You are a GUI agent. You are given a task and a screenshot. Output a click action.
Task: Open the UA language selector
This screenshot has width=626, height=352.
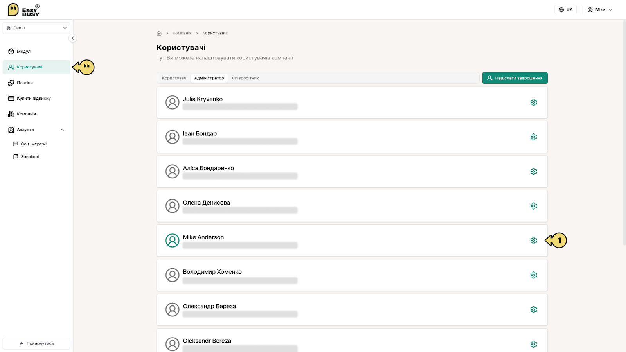coord(565,10)
